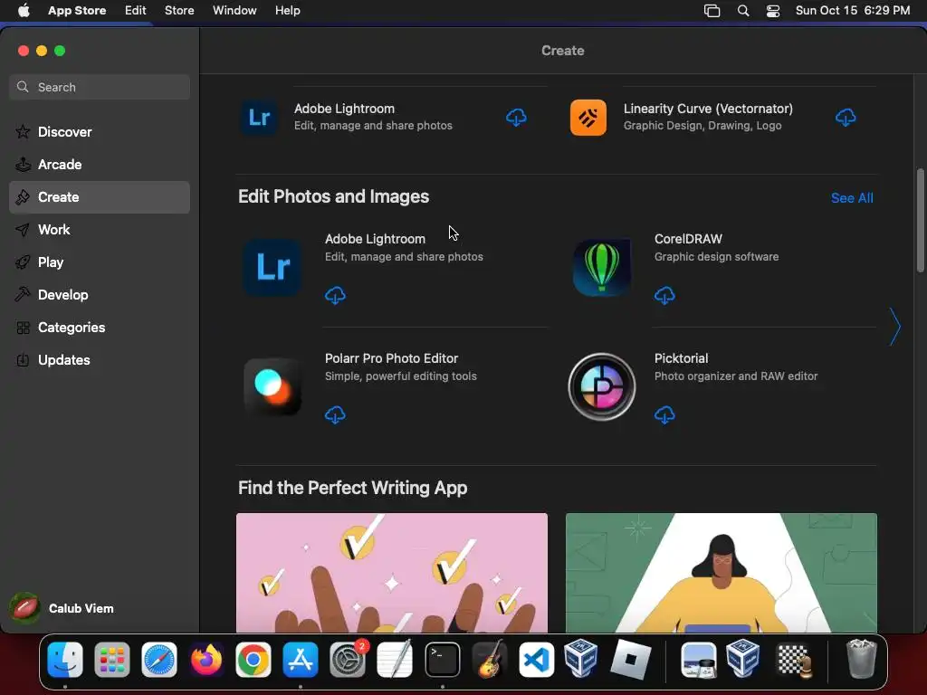Open the Linearity Curve (Vectornator) title
The image size is (927, 695).
708,109
